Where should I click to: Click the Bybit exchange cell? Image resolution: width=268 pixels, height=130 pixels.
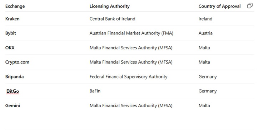pyautogui.click(x=11, y=33)
